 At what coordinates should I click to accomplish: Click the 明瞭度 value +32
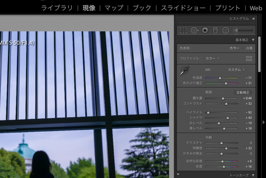248,148
